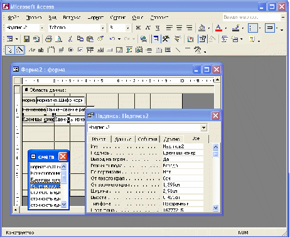290x238 pixels.
Task: Click the Единицы измер label in form
Action: click(38, 119)
